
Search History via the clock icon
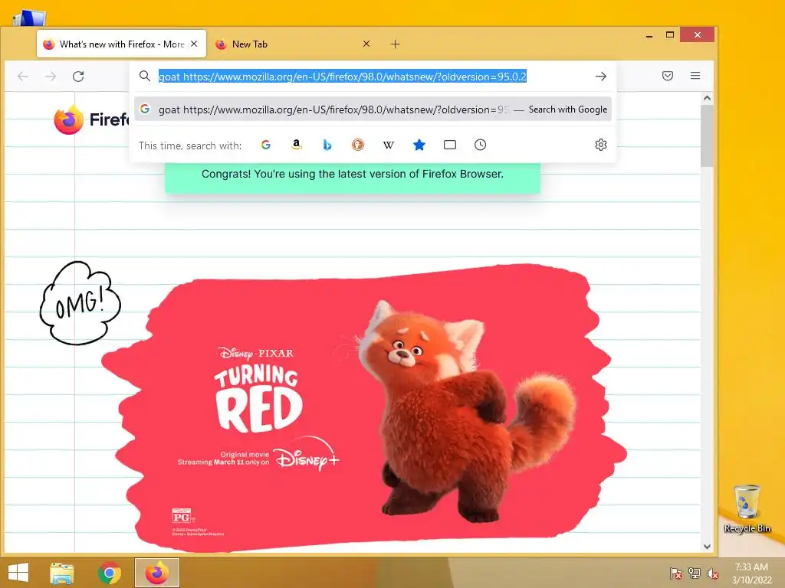click(x=480, y=145)
